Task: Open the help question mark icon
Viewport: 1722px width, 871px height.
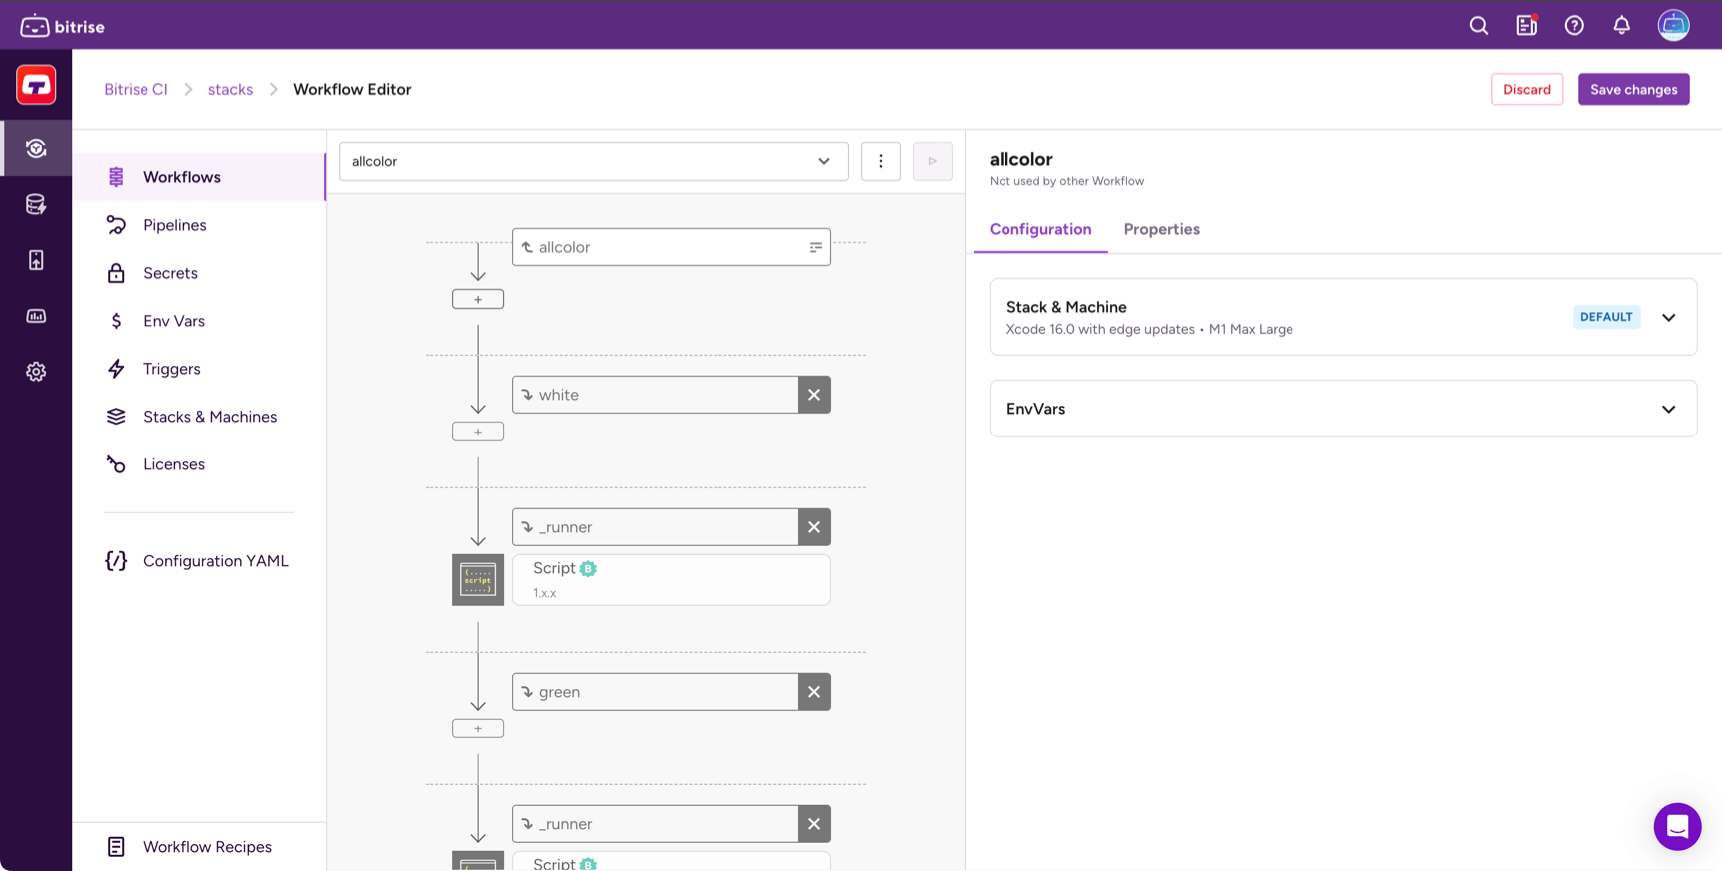Action: tap(1575, 26)
